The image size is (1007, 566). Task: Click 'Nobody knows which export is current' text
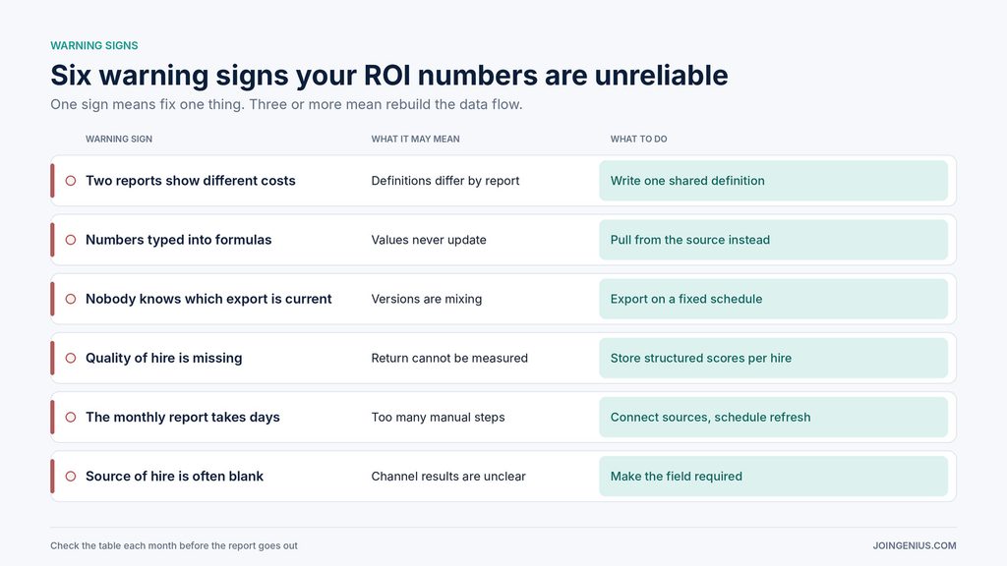coord(208,299)
